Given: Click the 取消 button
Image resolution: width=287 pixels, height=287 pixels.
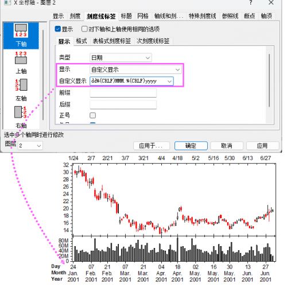Looking at the screenshot, I should pos(227,146).
